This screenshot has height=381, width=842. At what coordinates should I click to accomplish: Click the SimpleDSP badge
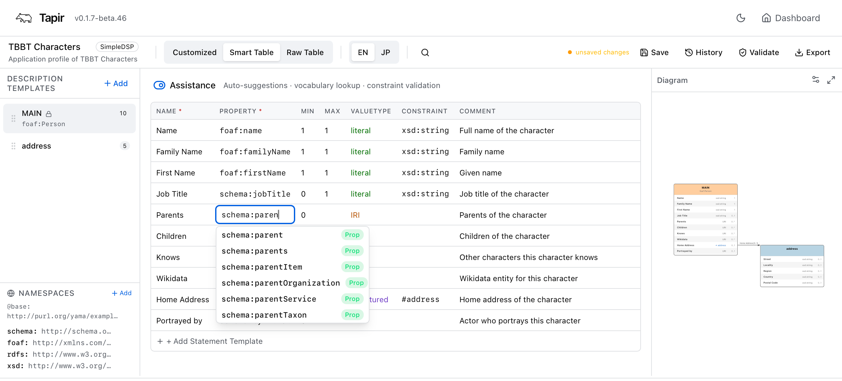click(x=117, y=47)
